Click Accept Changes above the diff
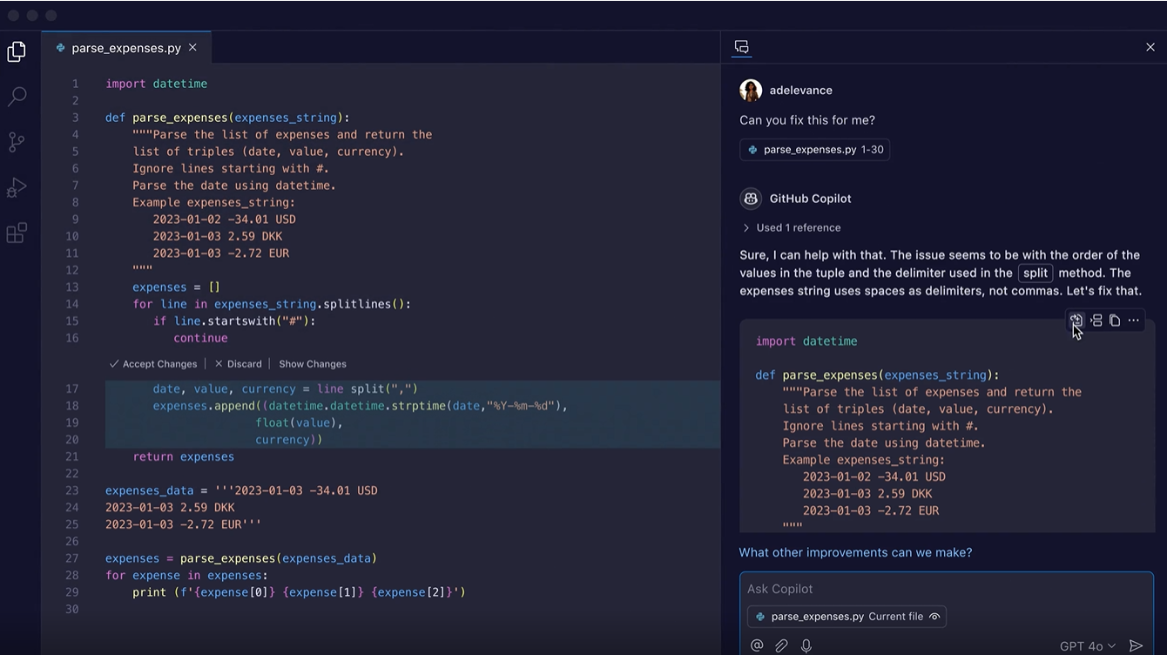The width and height of the screenshot is (1167, 655). click(x=153, y=363)
